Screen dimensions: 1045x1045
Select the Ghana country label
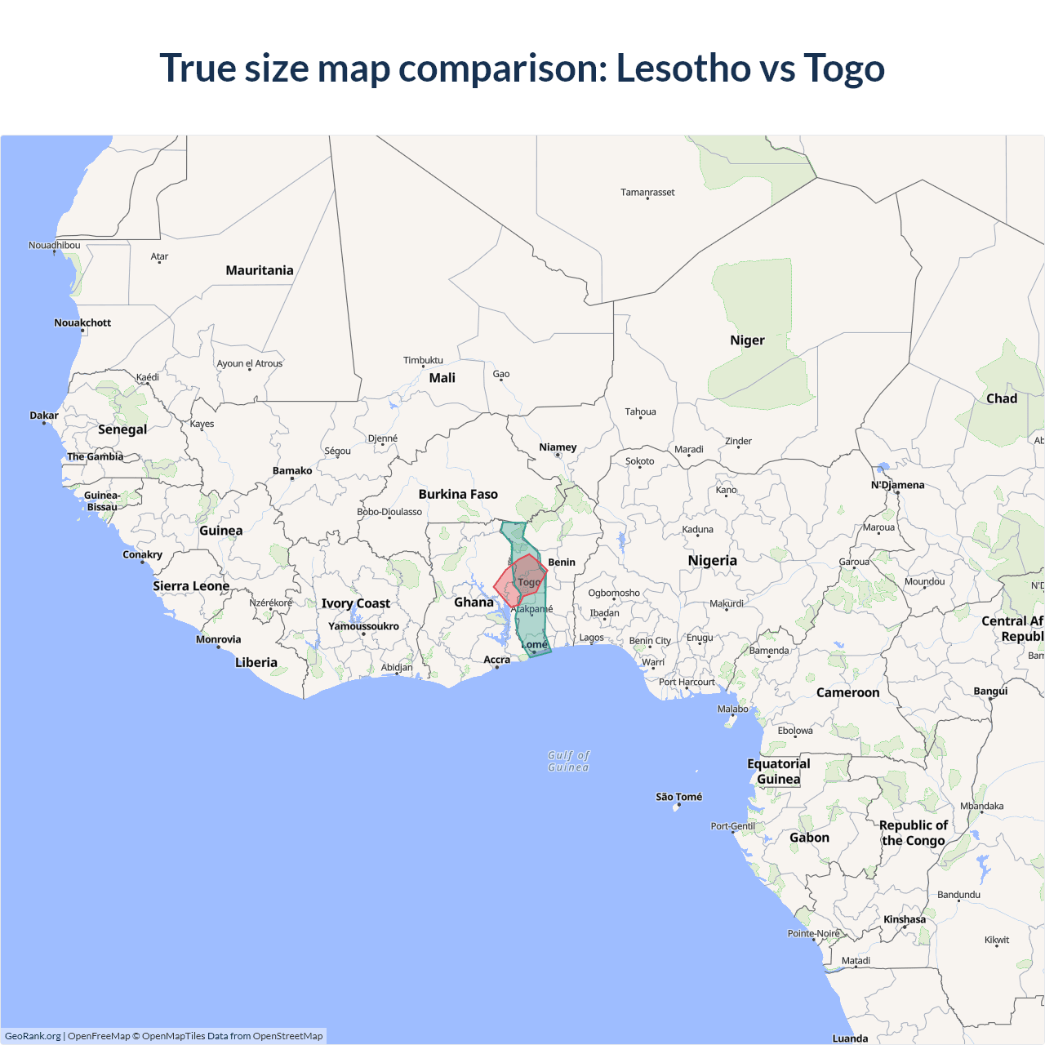pos(474,603)
